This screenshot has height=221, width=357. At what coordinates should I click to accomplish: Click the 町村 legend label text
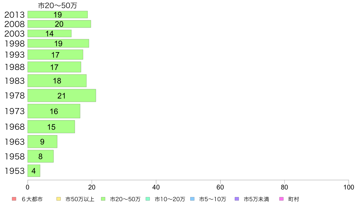coord(294,199)
